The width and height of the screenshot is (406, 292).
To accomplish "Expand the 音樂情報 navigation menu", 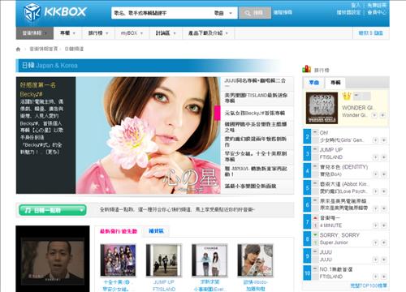I will (x=35, y=33).
